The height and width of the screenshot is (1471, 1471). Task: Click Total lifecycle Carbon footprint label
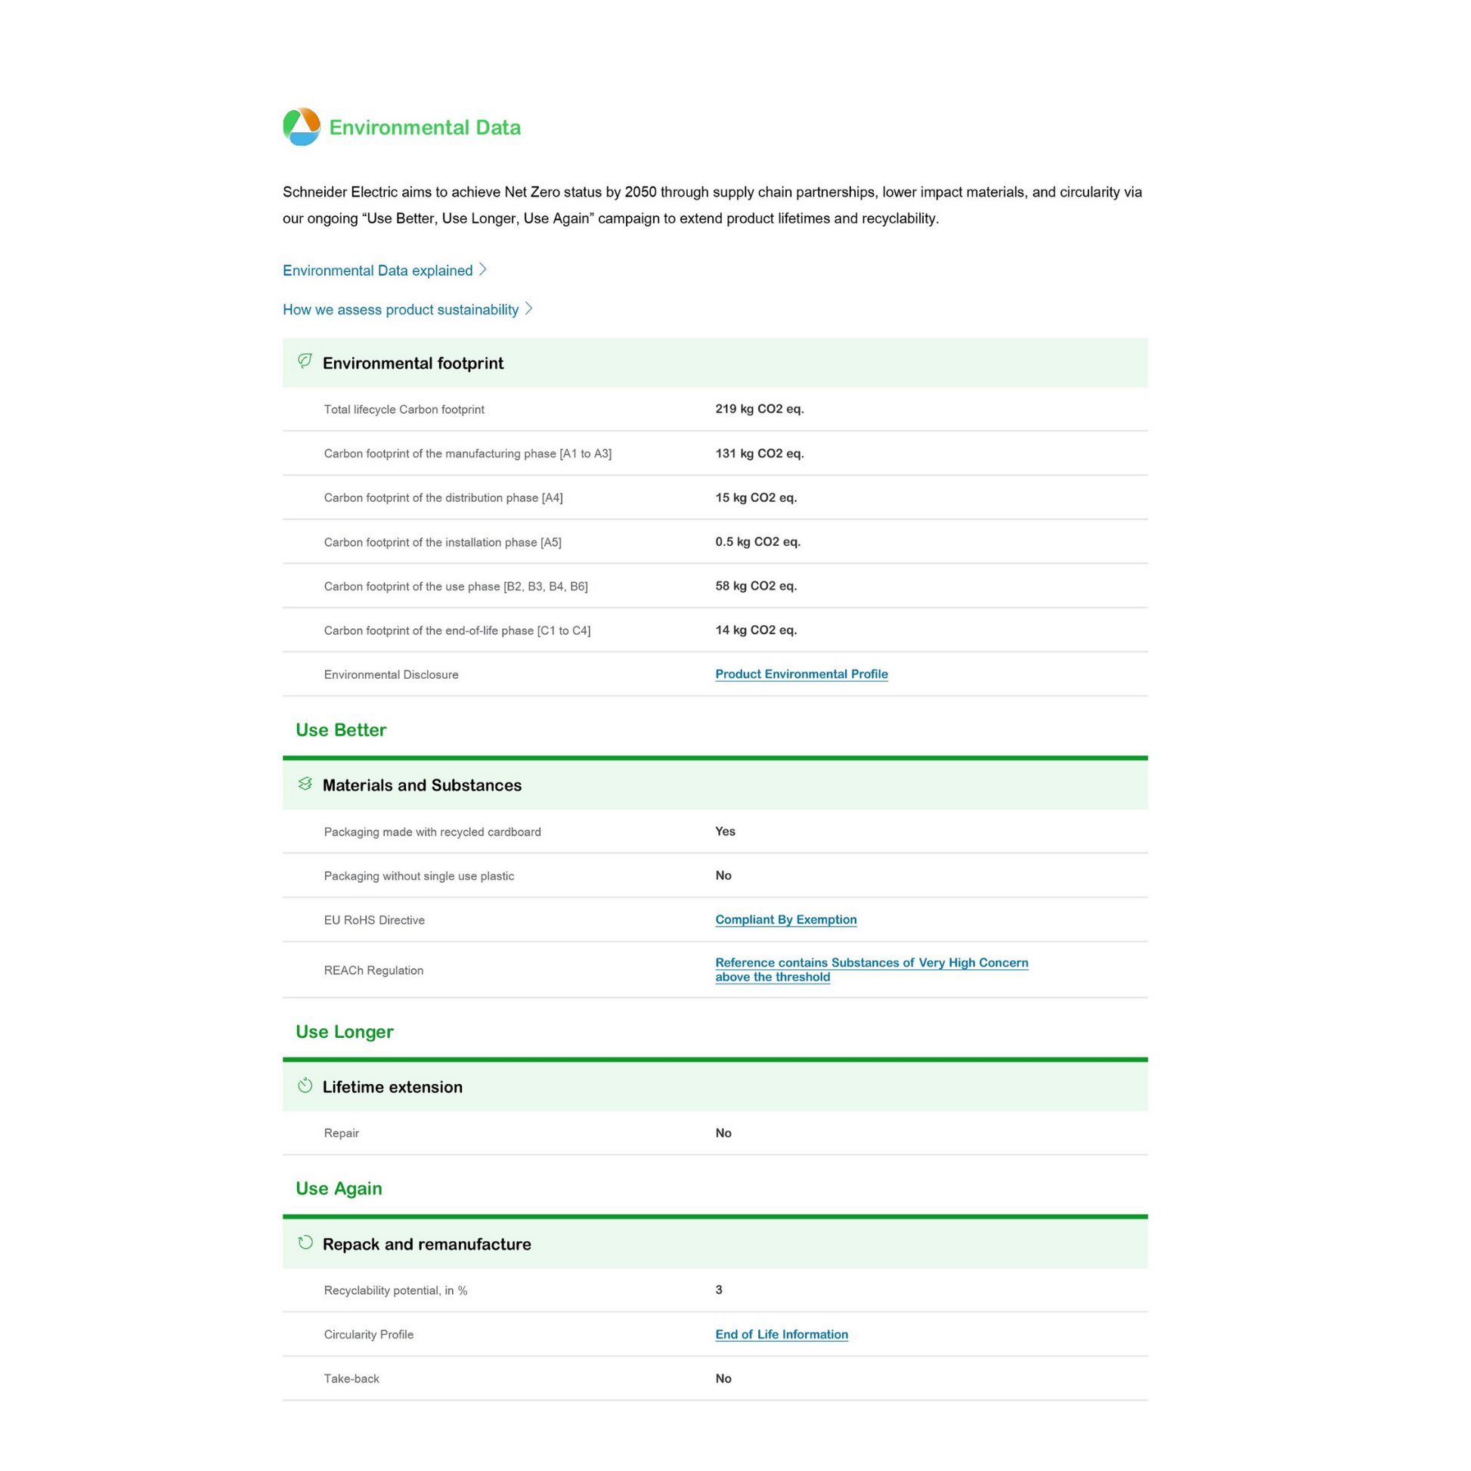click(x=404, y=410)
